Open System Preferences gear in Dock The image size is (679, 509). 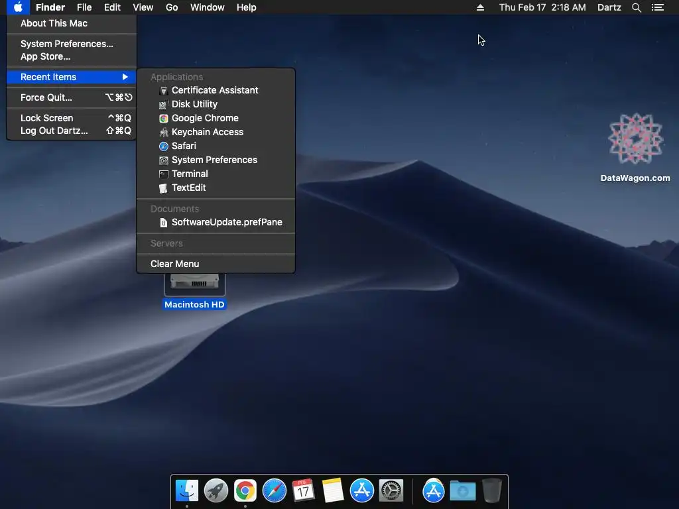391,491
